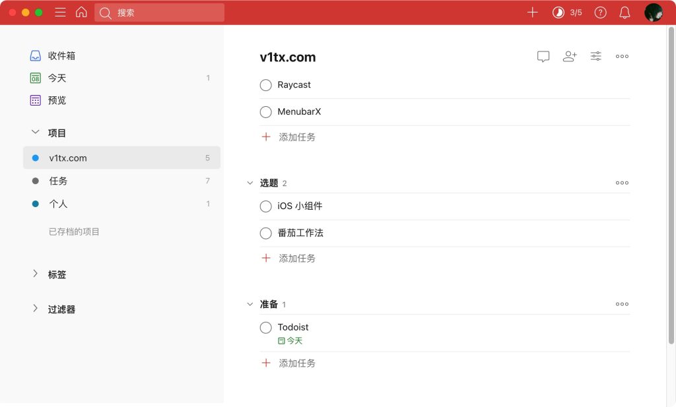The height and width of the screenshot is (407, 676).
Task: Open 选题 section more options
Action: tap(622, 183)
